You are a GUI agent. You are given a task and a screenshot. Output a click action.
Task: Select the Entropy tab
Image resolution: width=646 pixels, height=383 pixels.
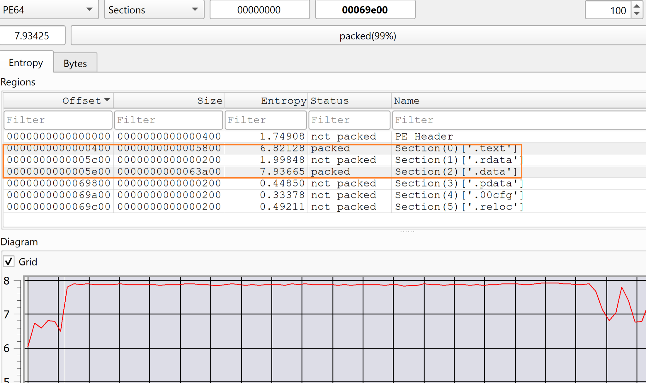point(26,63)
